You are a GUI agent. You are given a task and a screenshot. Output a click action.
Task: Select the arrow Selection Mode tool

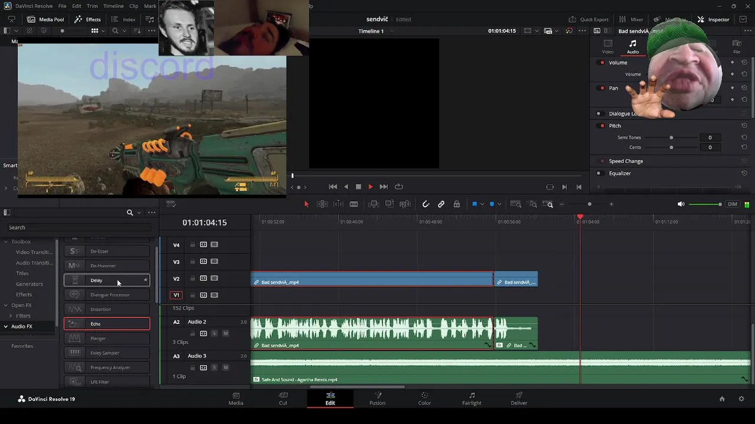pyautogui.click(x=306, y=204)
